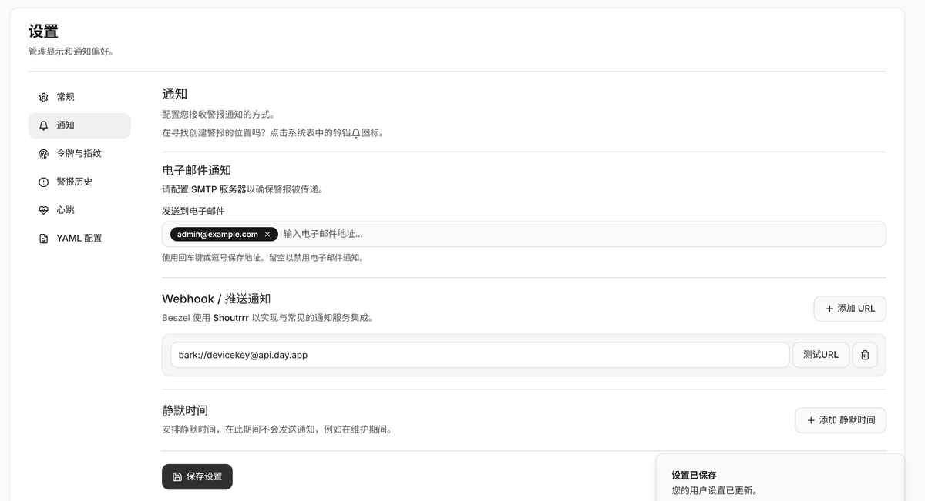
Task: Open the Shoutrrr documentation link
Action: [231, 317]
